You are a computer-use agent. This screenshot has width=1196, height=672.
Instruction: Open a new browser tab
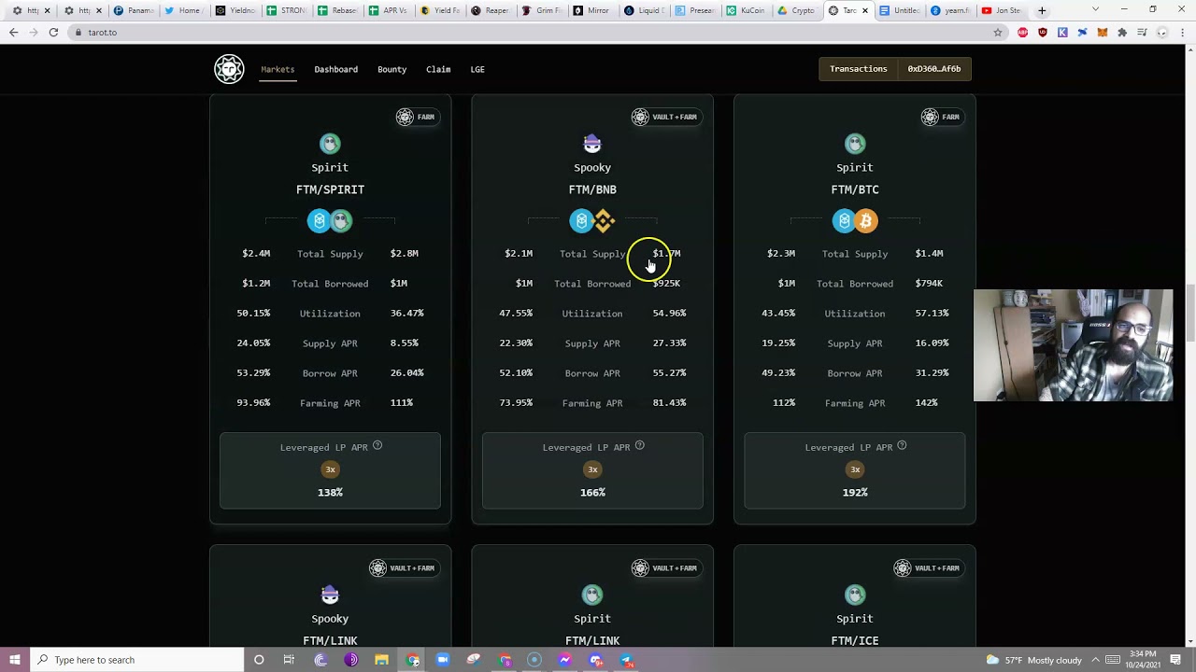point(1042,10)
